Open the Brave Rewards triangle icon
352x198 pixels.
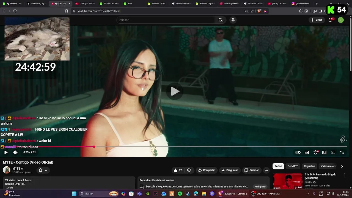tap(265, 11)
